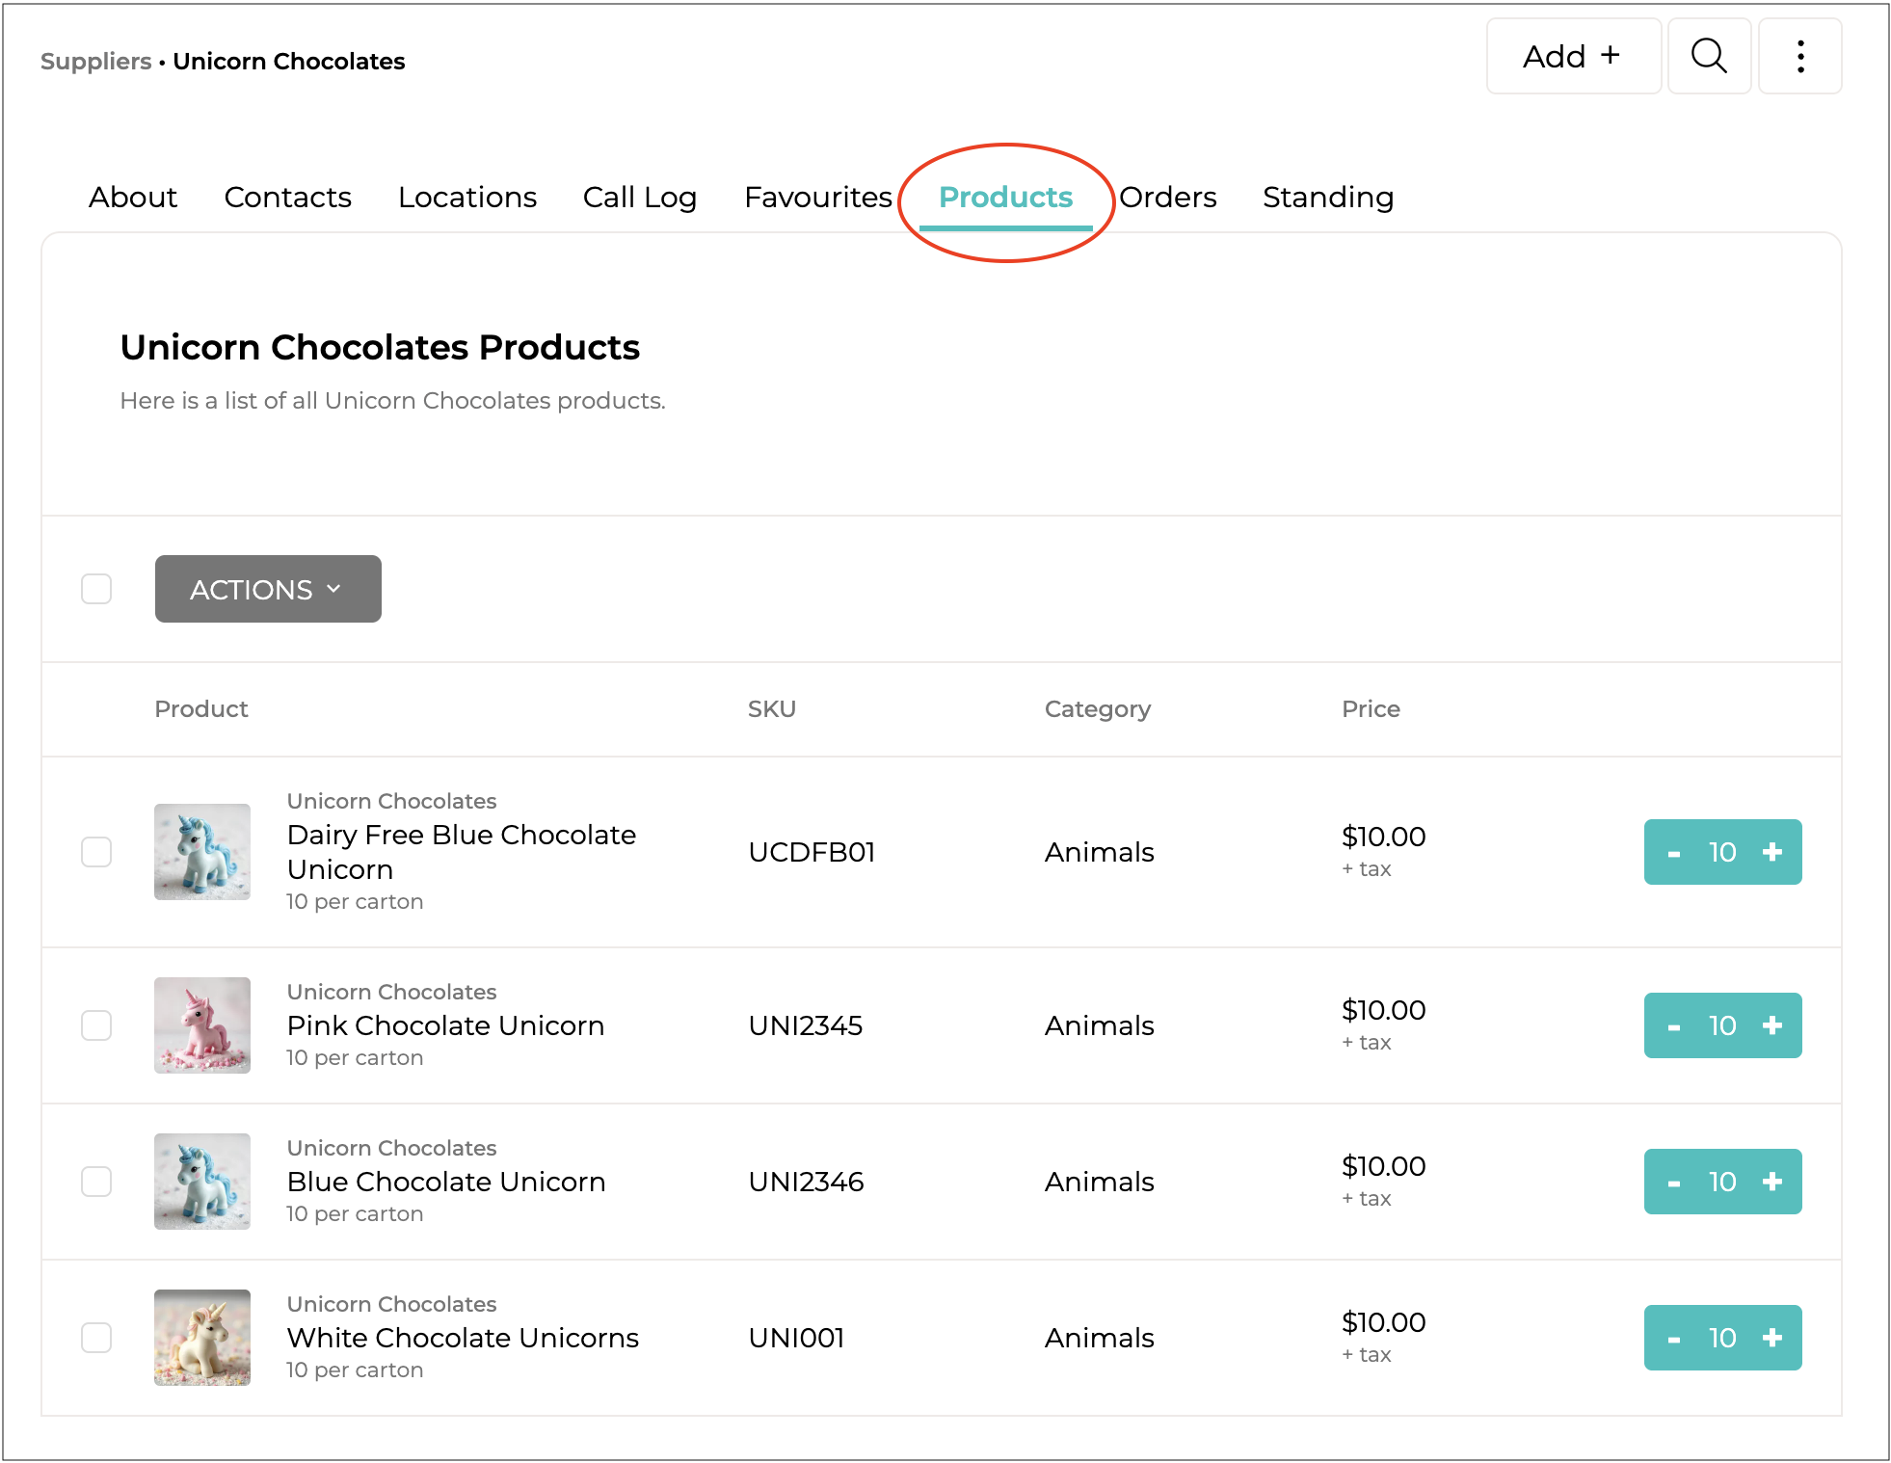Click the search magnifier icon

[1708, 56]
